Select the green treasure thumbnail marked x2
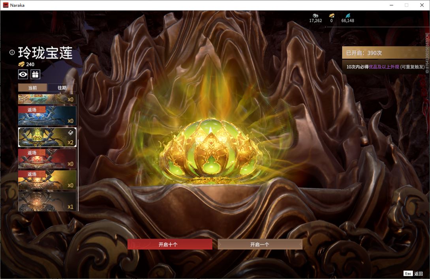 coord(47,137)
